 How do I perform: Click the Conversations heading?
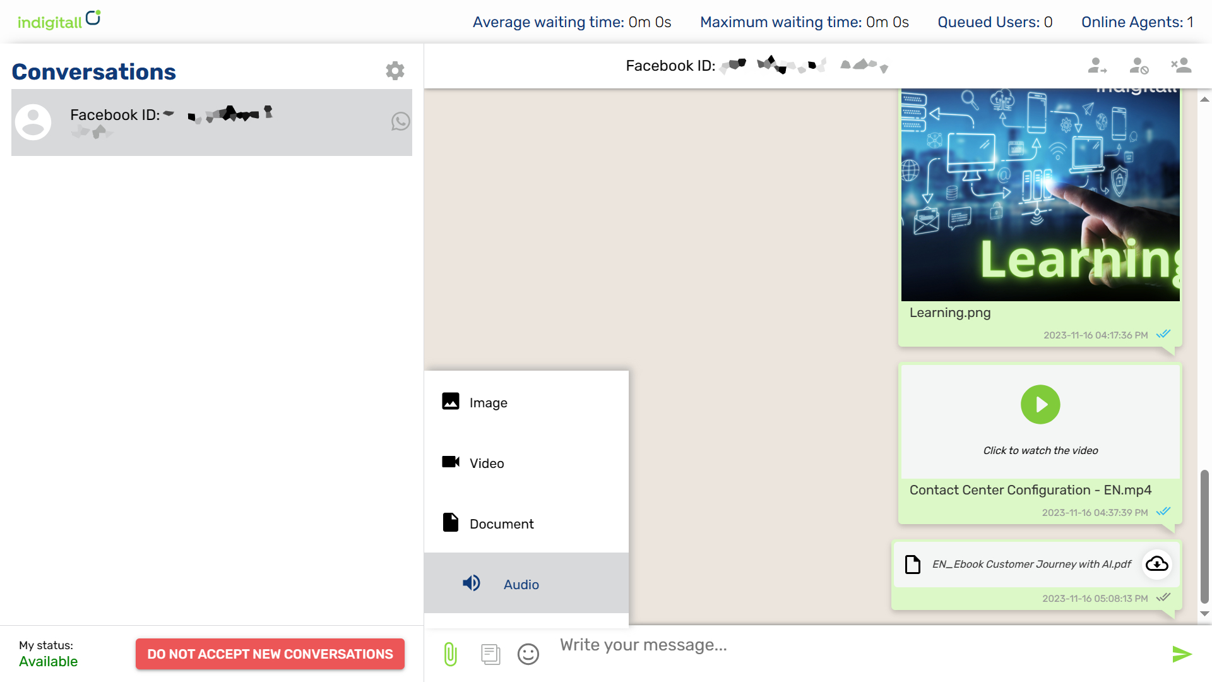[93, 72]
